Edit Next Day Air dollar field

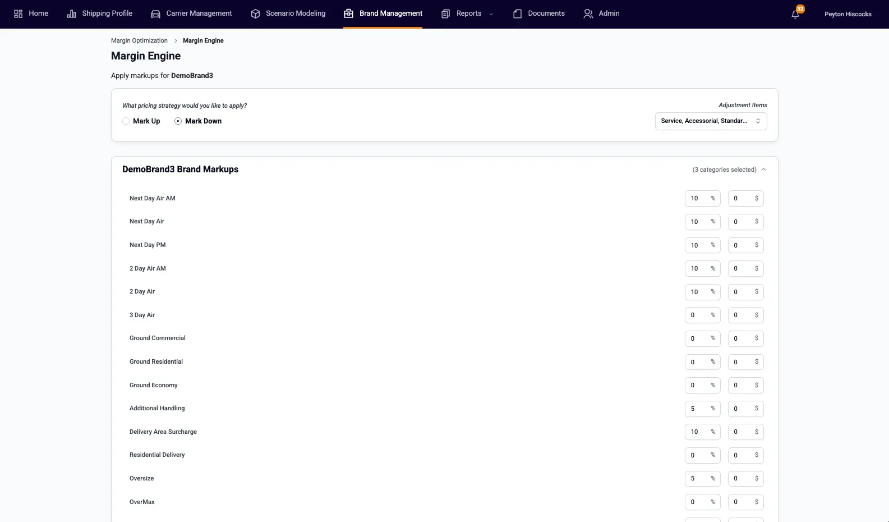tap(745, 222)
